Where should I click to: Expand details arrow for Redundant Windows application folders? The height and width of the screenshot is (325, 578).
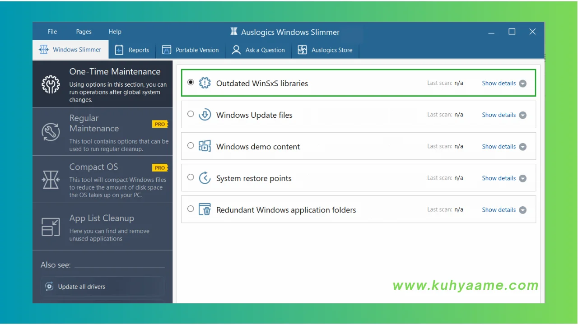523,210
